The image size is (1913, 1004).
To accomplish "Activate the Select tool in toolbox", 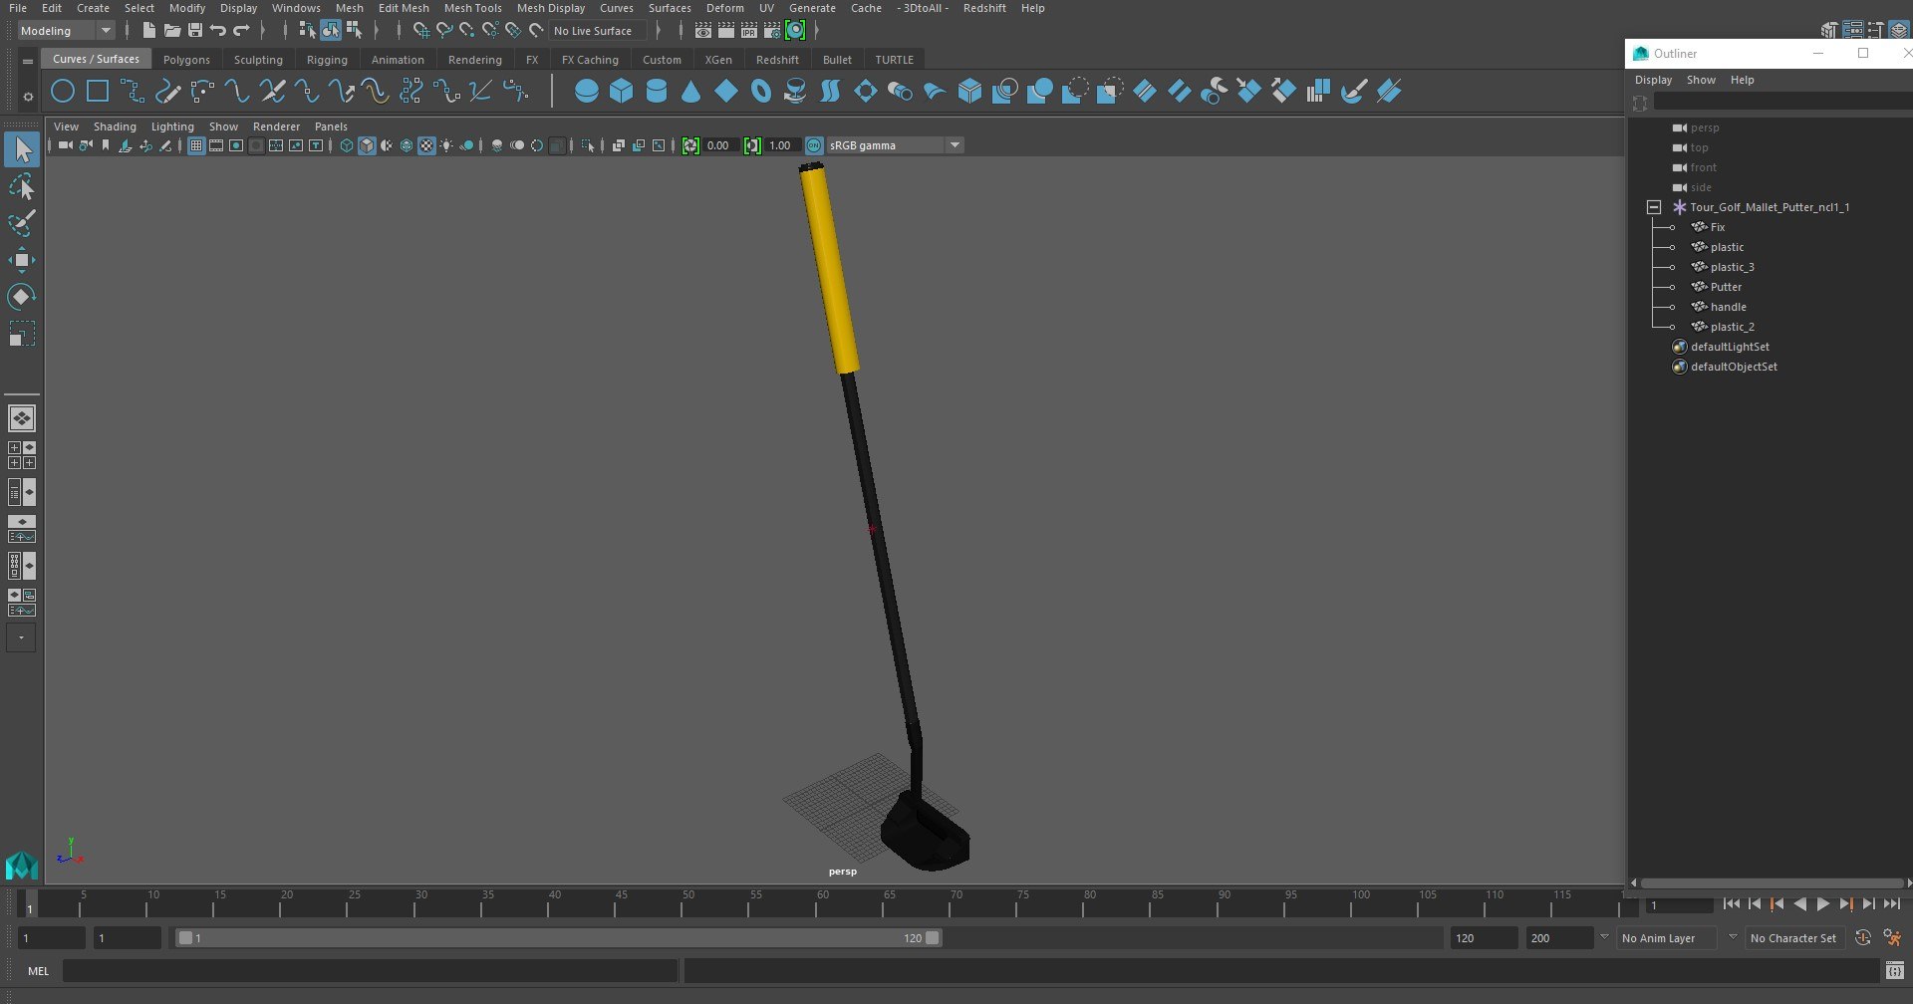I will [22, 150].
